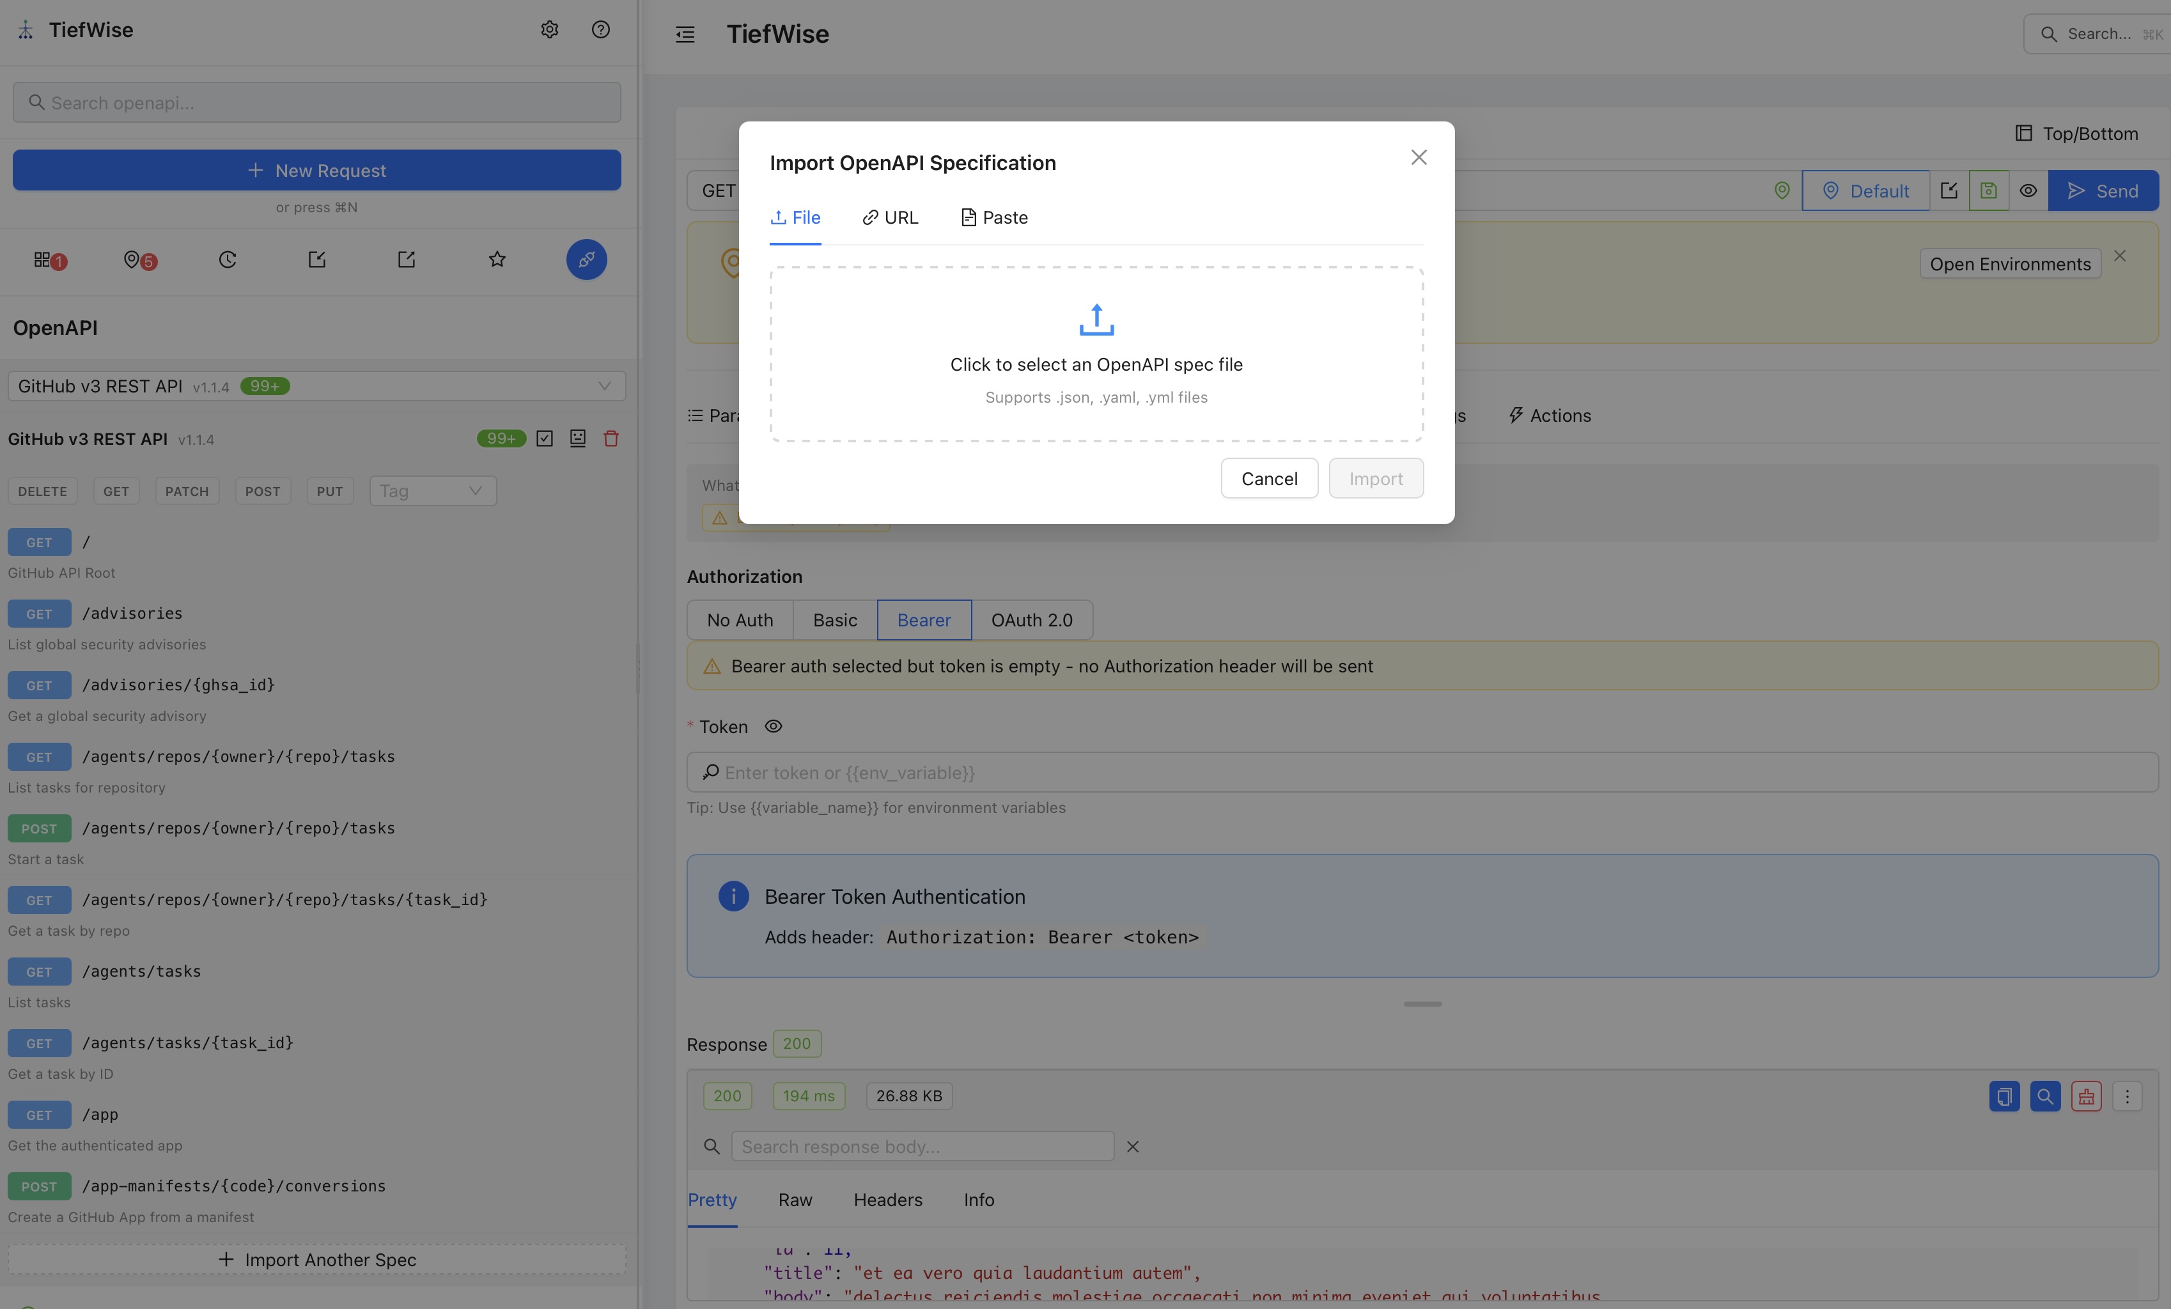2171x1309 pixels.
Task: Close the Import OpenAPI Specification dialog
Action: point(1419,157)
